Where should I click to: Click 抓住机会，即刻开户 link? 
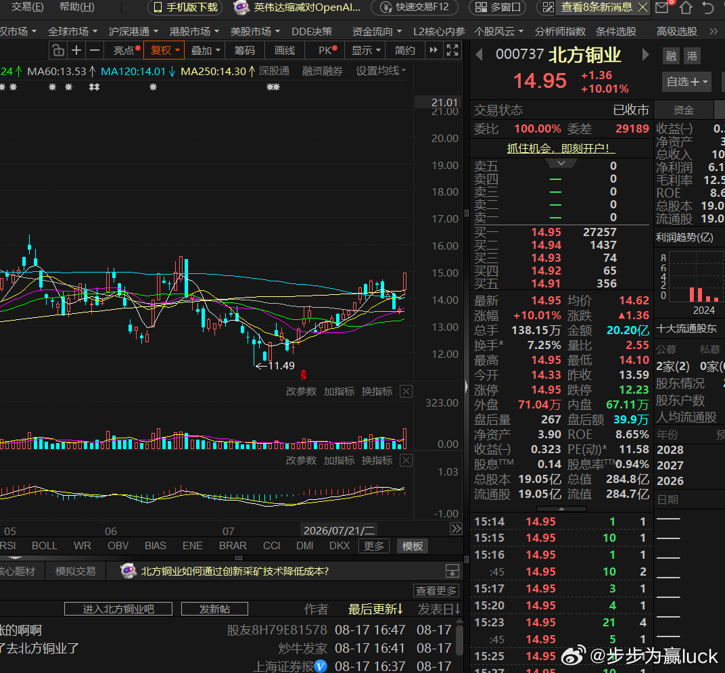tap(561, 149)
